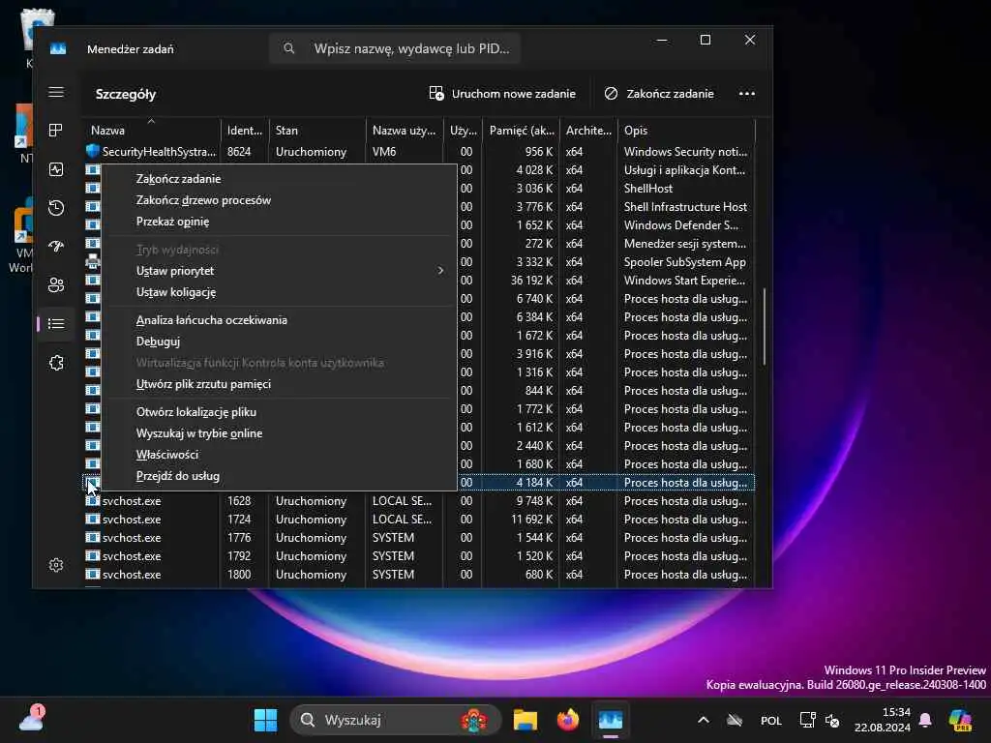Click 'Shell Infrastructure Host' description cell
This screenshot has height=743, width=991.
pos(686,207)
